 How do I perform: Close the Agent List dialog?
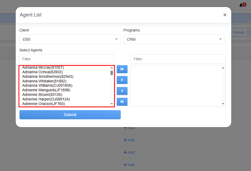[225, 15]
